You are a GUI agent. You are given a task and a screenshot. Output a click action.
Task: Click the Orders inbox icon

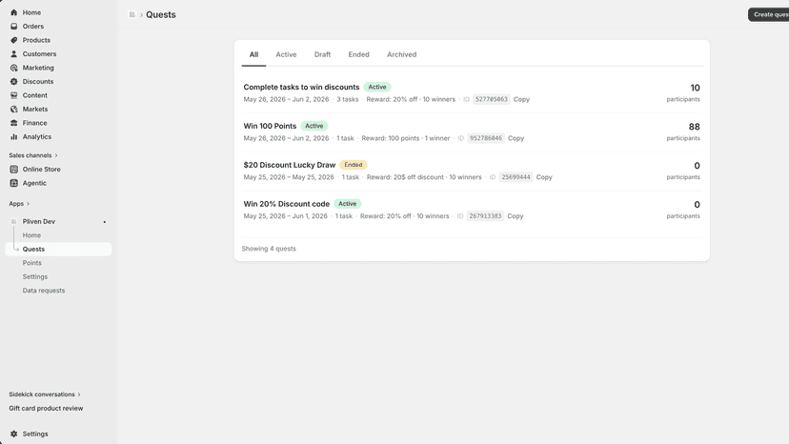pos(13,26)
